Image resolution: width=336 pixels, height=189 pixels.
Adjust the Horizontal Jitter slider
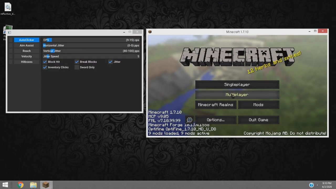[91, 45]
